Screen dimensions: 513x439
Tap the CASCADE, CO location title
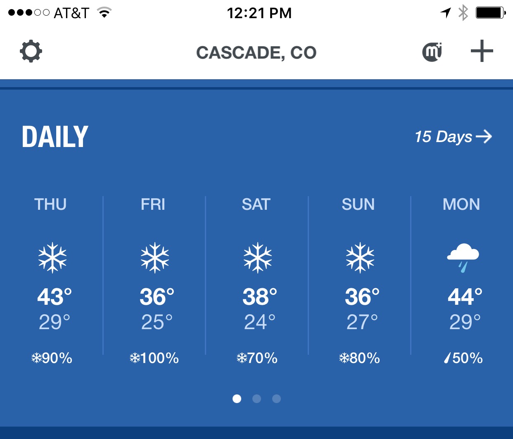pyautogui.click(x=256, y=53)
